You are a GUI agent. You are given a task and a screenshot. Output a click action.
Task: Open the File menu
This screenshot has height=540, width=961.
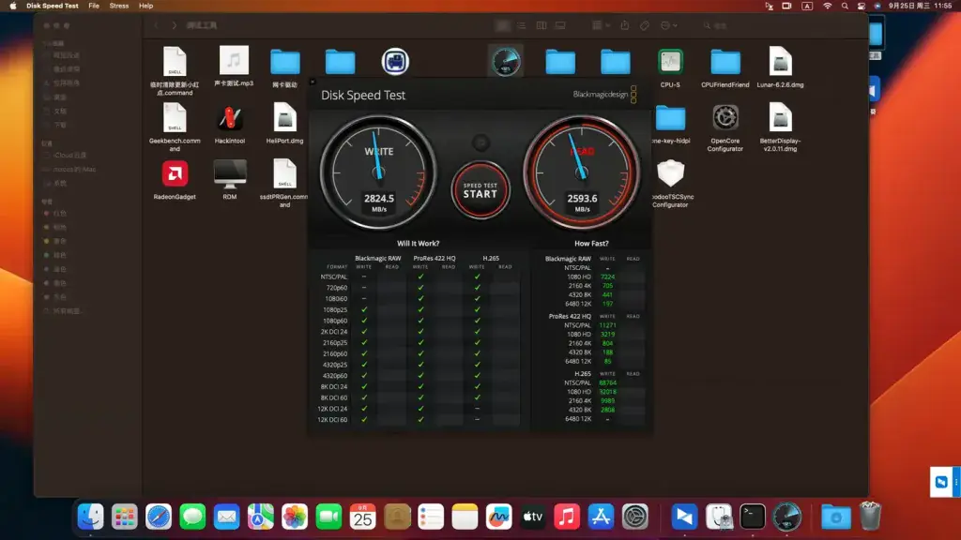click(94, 6)
